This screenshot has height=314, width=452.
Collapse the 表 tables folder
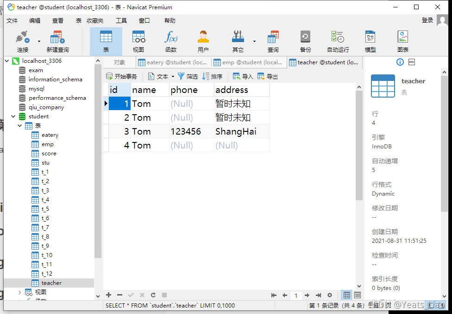click(19, 126)
